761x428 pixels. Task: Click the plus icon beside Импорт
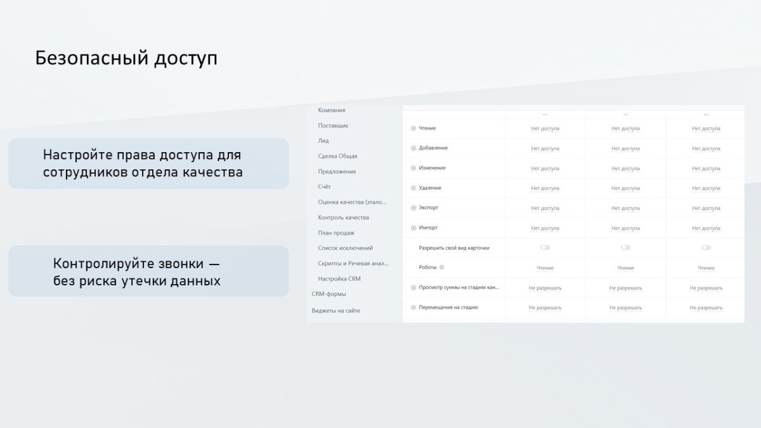coord(413,228)
